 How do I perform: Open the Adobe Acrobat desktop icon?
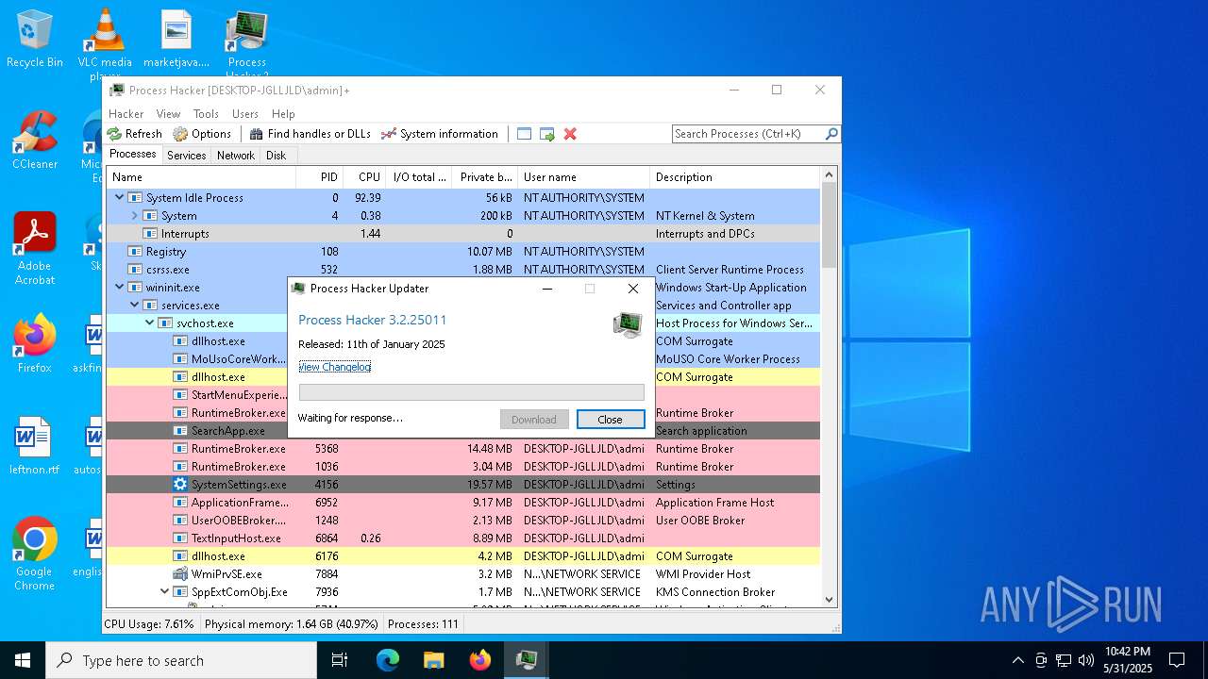(x=35, y=248)
